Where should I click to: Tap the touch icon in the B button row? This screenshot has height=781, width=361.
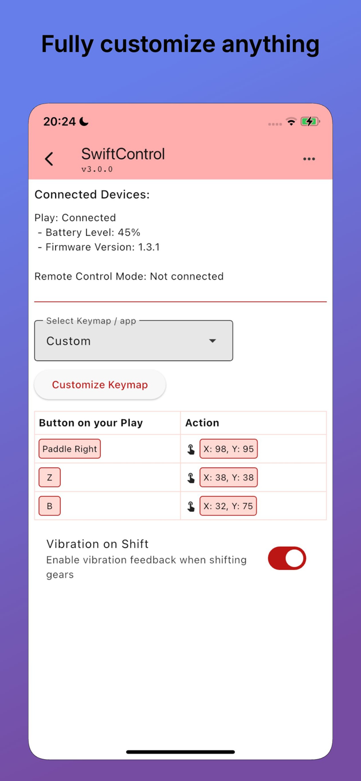(x=191, y=506)
